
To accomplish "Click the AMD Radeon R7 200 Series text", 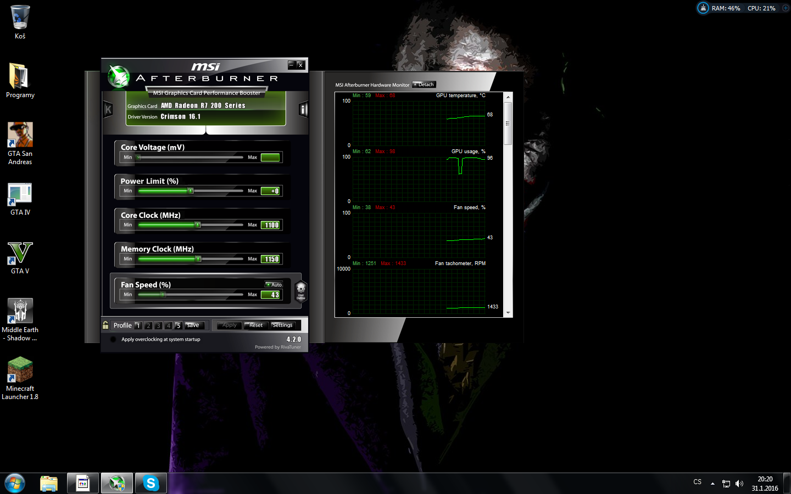I will pos(203,105).
